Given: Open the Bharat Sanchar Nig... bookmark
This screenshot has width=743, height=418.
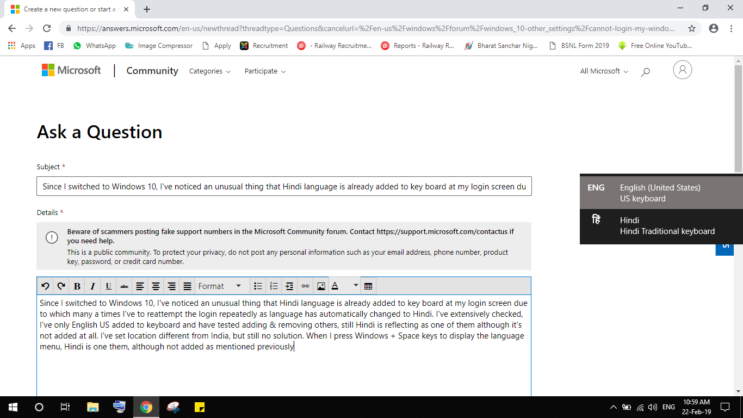Looking at the screenshot, I should click(501, 46).
